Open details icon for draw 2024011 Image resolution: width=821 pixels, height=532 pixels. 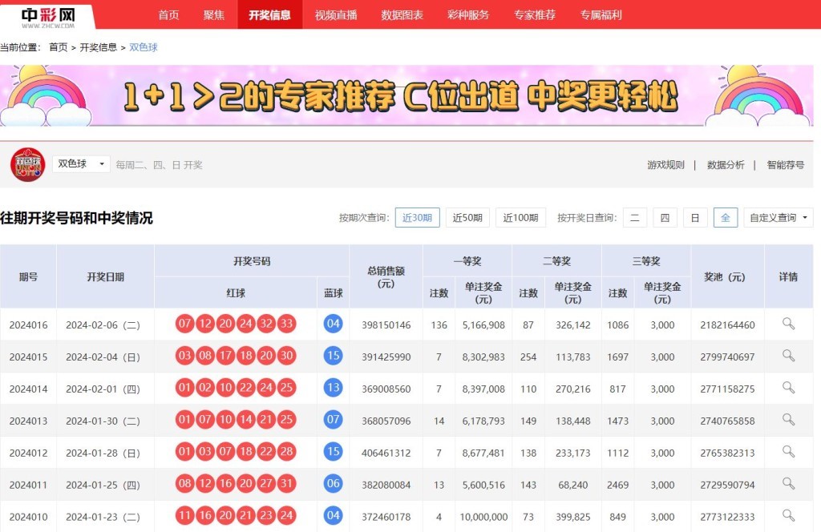[x=788, y=484]
